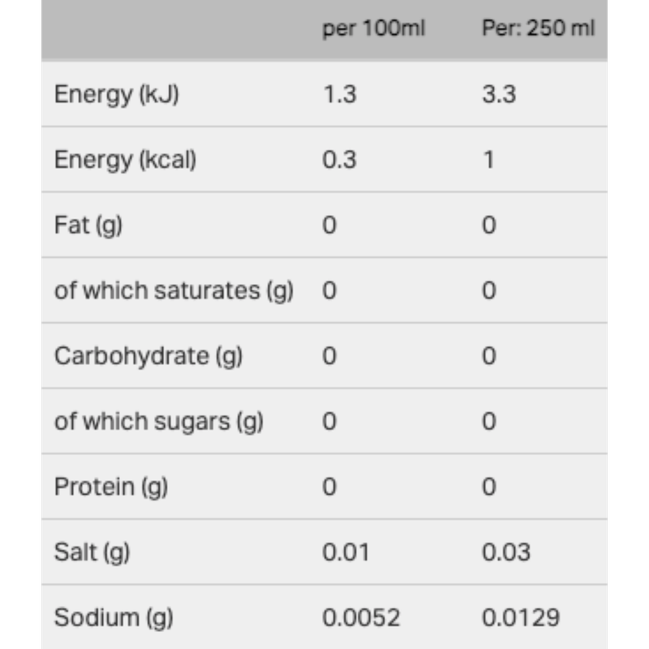Click the 'of which saturates (g)' label
Screen dimensions: 649x649
tap(174, 291)
